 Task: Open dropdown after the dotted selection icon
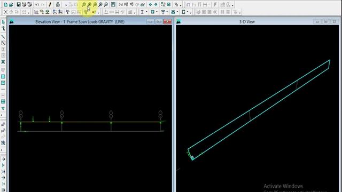tap(28, 13)
